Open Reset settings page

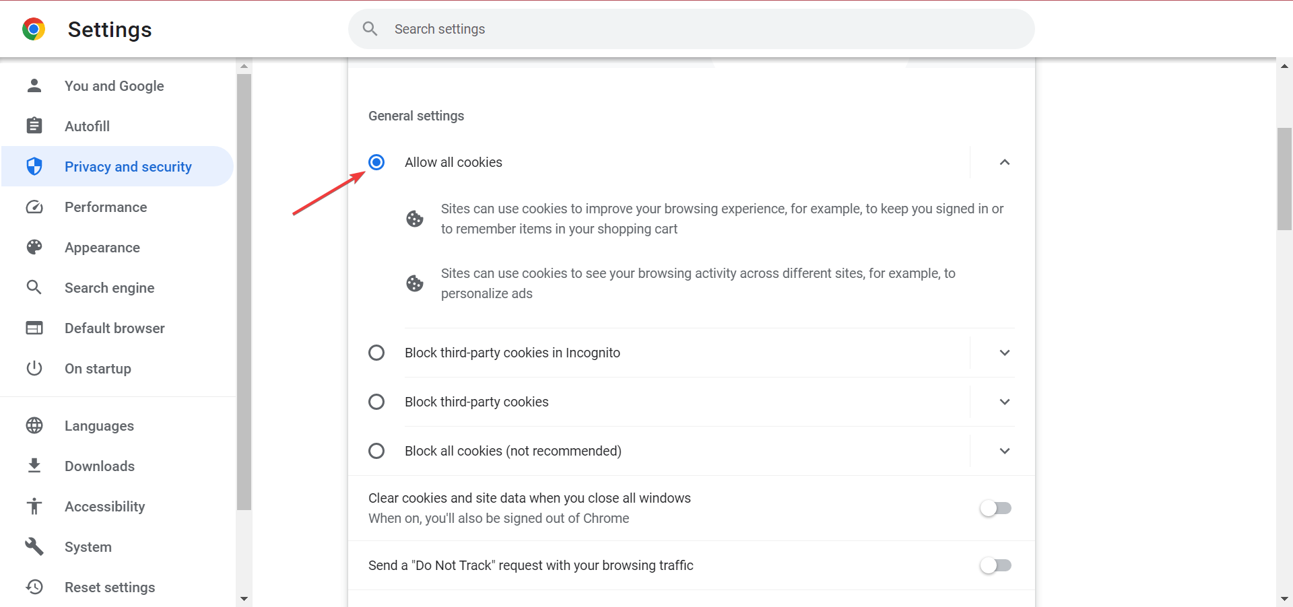click(110, 587)
